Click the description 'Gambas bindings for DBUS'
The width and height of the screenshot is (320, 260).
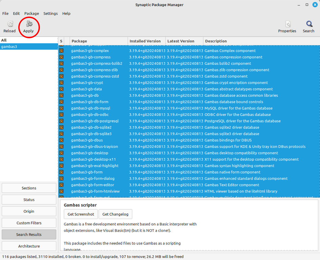(x=228, y=140)
